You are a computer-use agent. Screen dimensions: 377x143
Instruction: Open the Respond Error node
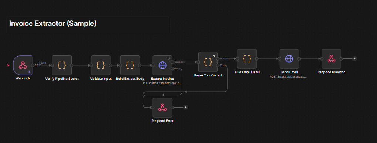(x=162, y=108)
